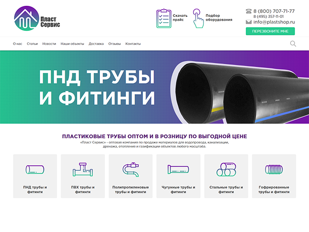Screen dimensions: 309x232
Task: Click the «Пласт Сервис» company description paragraph
Action: 154,145
